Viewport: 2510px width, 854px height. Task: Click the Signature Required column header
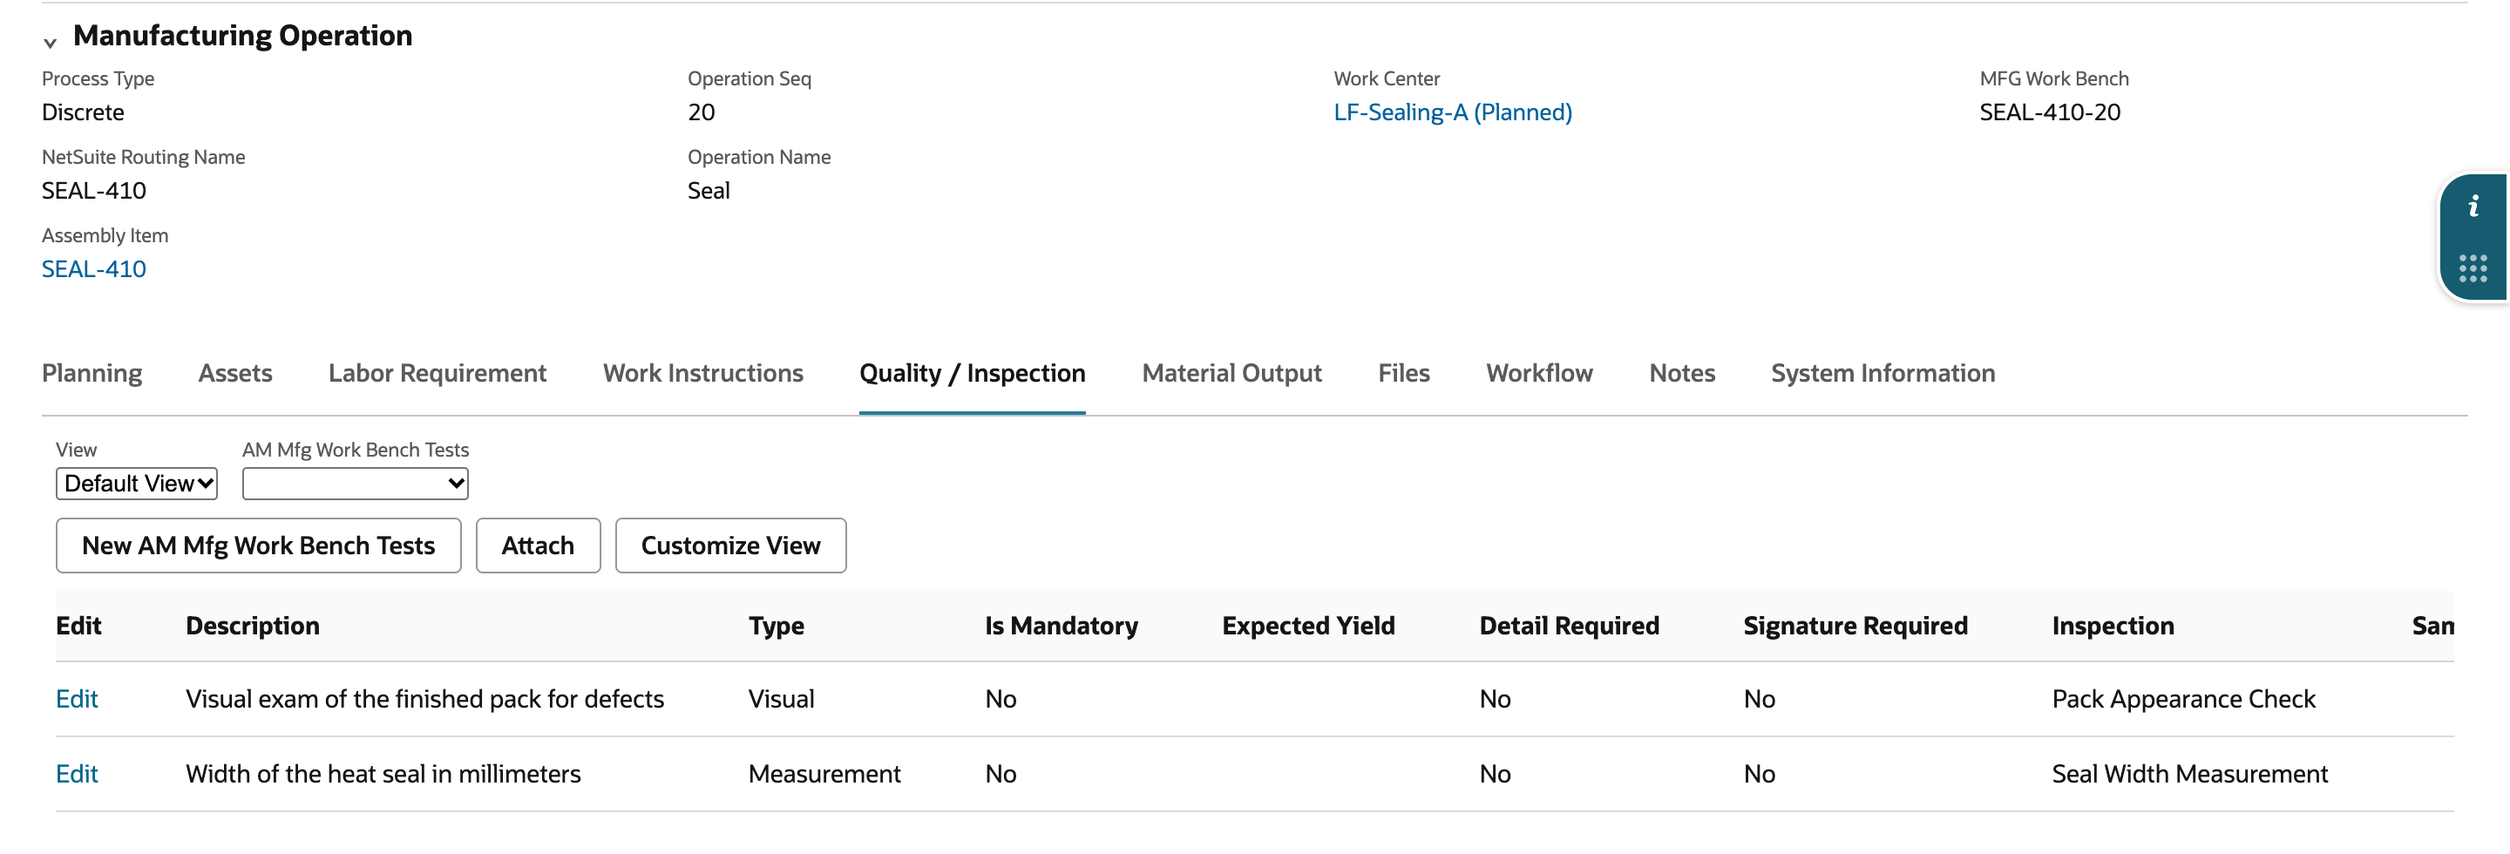tap(1855, 625)
